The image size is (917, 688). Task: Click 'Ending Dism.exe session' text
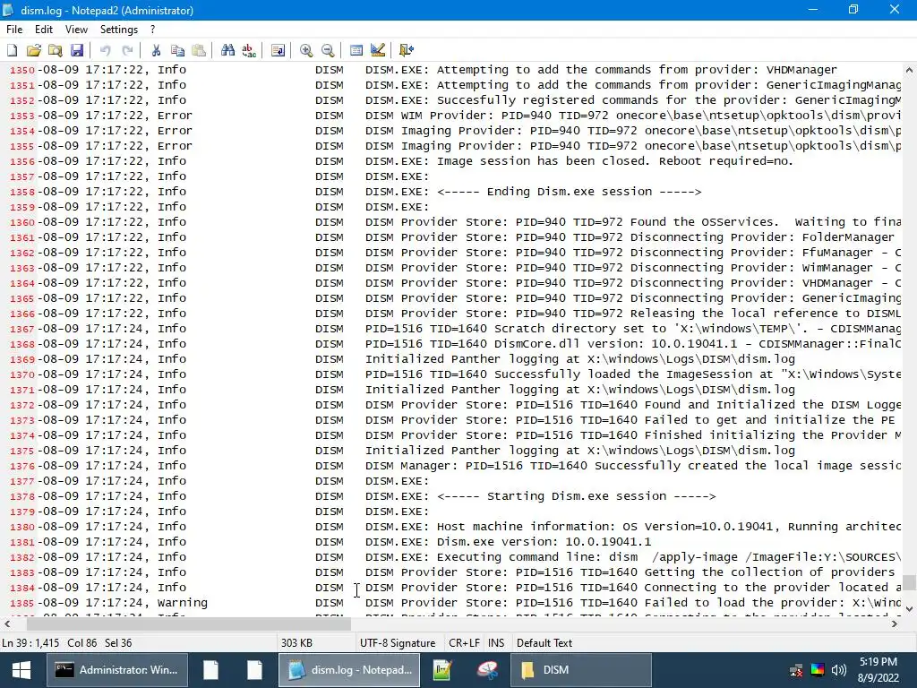(569, 192)
